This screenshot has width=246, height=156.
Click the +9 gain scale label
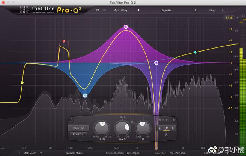(230, 29)
